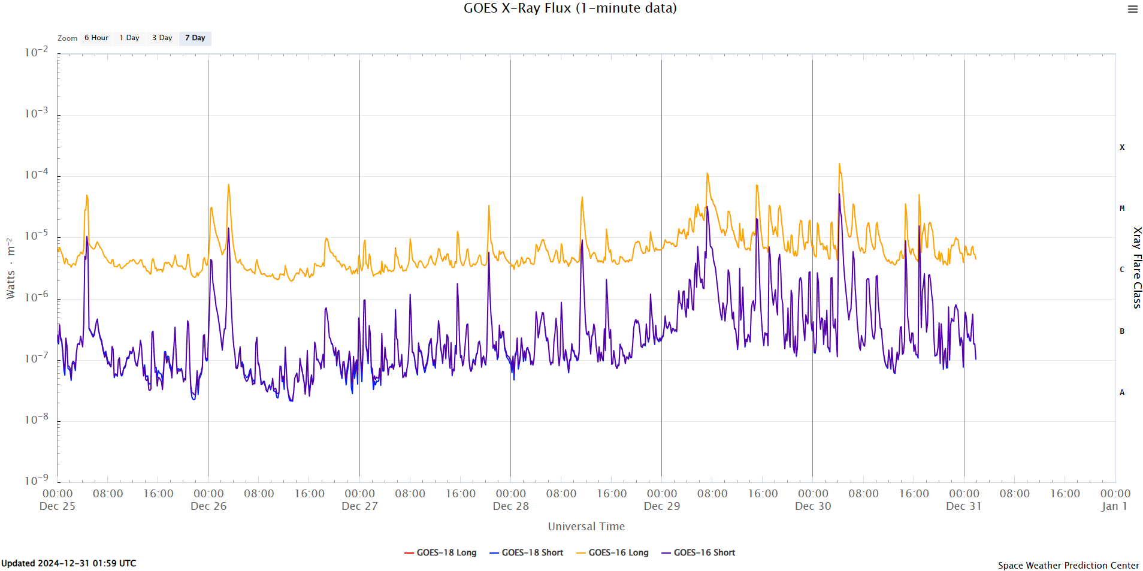Click the Dec 29 date axis label
This screenshot has height=571, width=1143.
pos(662,506)
